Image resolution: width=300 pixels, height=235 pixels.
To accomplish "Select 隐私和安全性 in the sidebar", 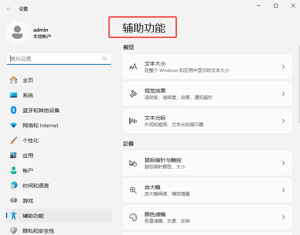I will click(x=59, y=230).
